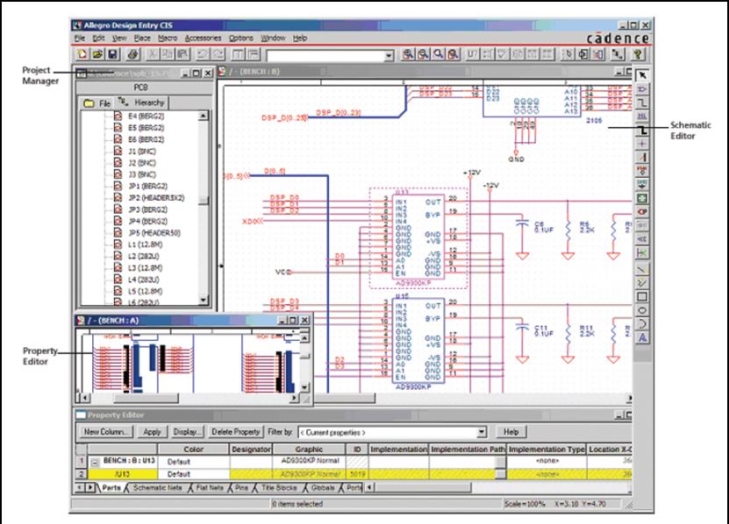This screenshot has width=729, height=524.
Task: Select the Draw Ellipse tool
Action: tap(642, 310)
